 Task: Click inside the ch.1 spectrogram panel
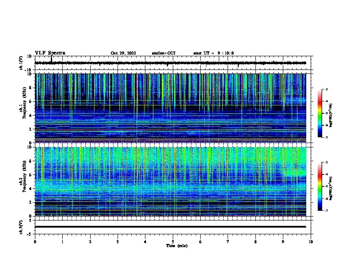[x=171, y=108]
